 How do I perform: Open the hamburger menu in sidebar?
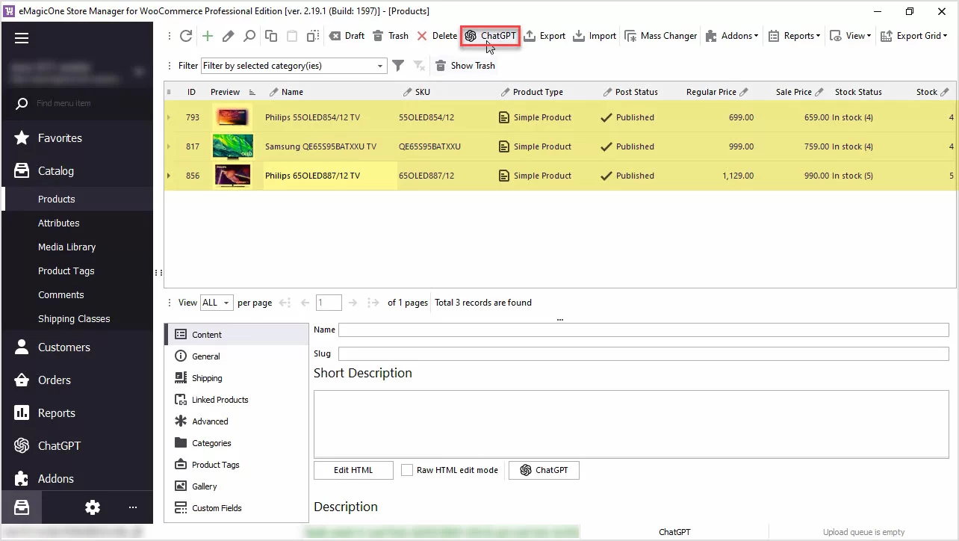click(22, 38)
